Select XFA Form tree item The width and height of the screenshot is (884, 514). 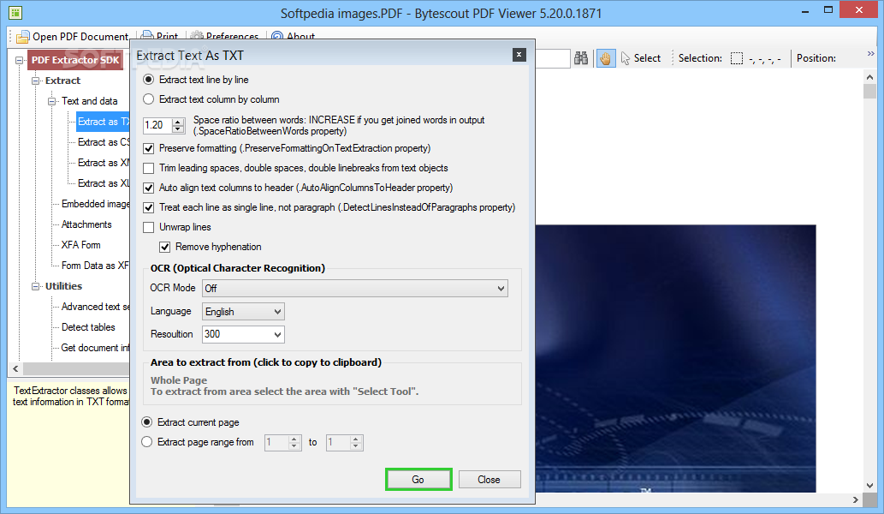click(80, 245)
